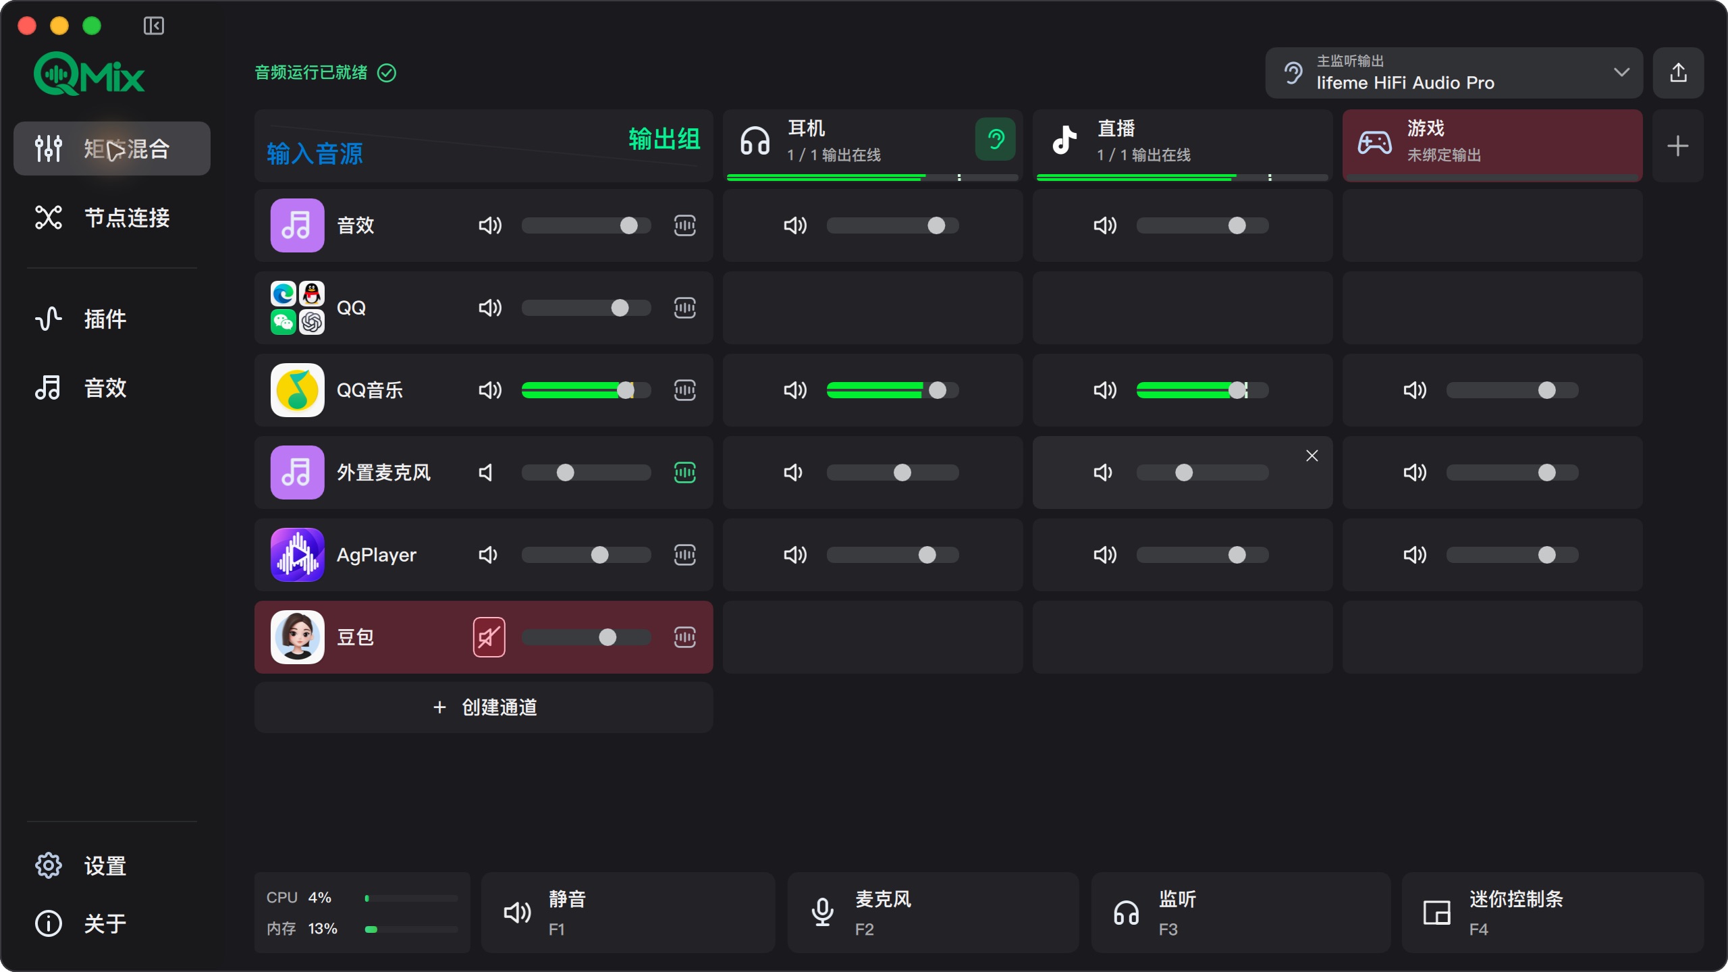Select the 游戏 unbound output group
Screen dimensions: 1728x972
(1492, 146)
